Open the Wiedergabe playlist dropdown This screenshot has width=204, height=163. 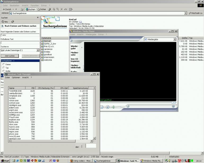tap(175, 39)
